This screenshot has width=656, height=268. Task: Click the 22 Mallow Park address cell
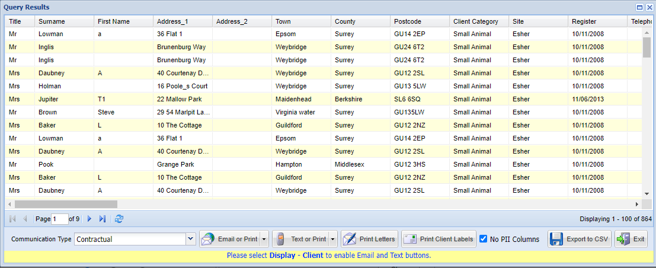pos(183,99)
